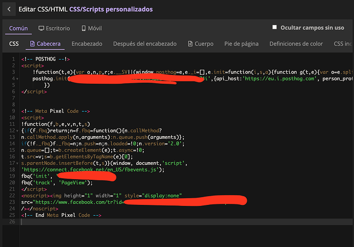Open the Común tab
The width and height of the screenshot is (354, 247).
pos(18,28)
